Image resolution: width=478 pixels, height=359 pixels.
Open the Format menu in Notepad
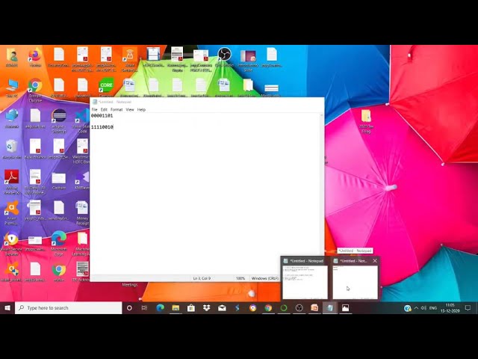coord(117,110)
